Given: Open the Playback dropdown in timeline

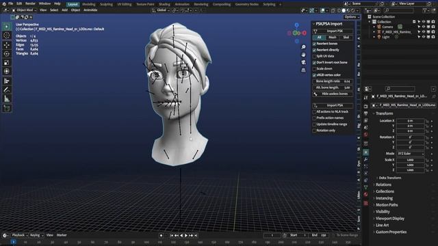Looking at the screenshot, I should pyautogui.click(x=20, y=235).
